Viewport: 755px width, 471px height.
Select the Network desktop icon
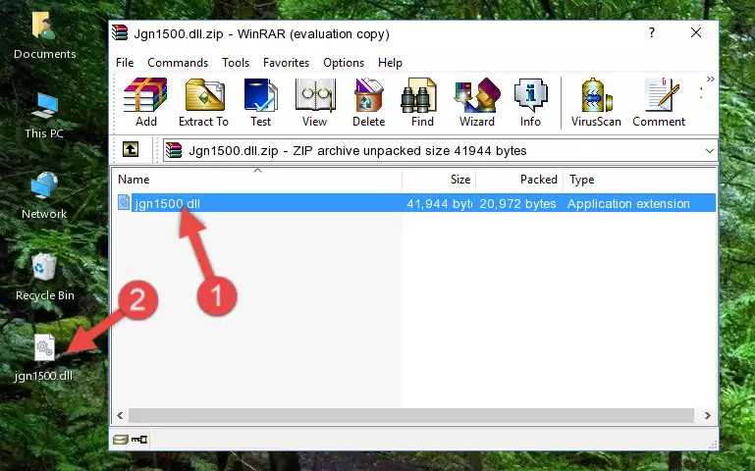coord(44,196)
